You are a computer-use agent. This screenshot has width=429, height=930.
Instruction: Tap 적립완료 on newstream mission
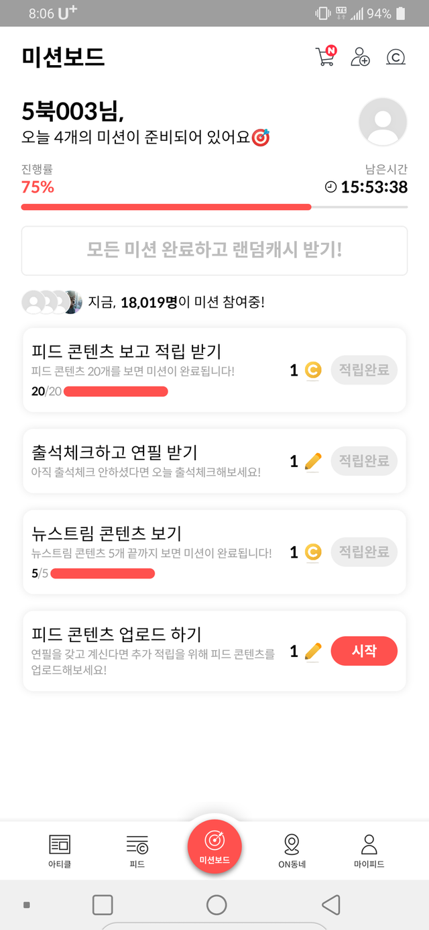point(364,552)
